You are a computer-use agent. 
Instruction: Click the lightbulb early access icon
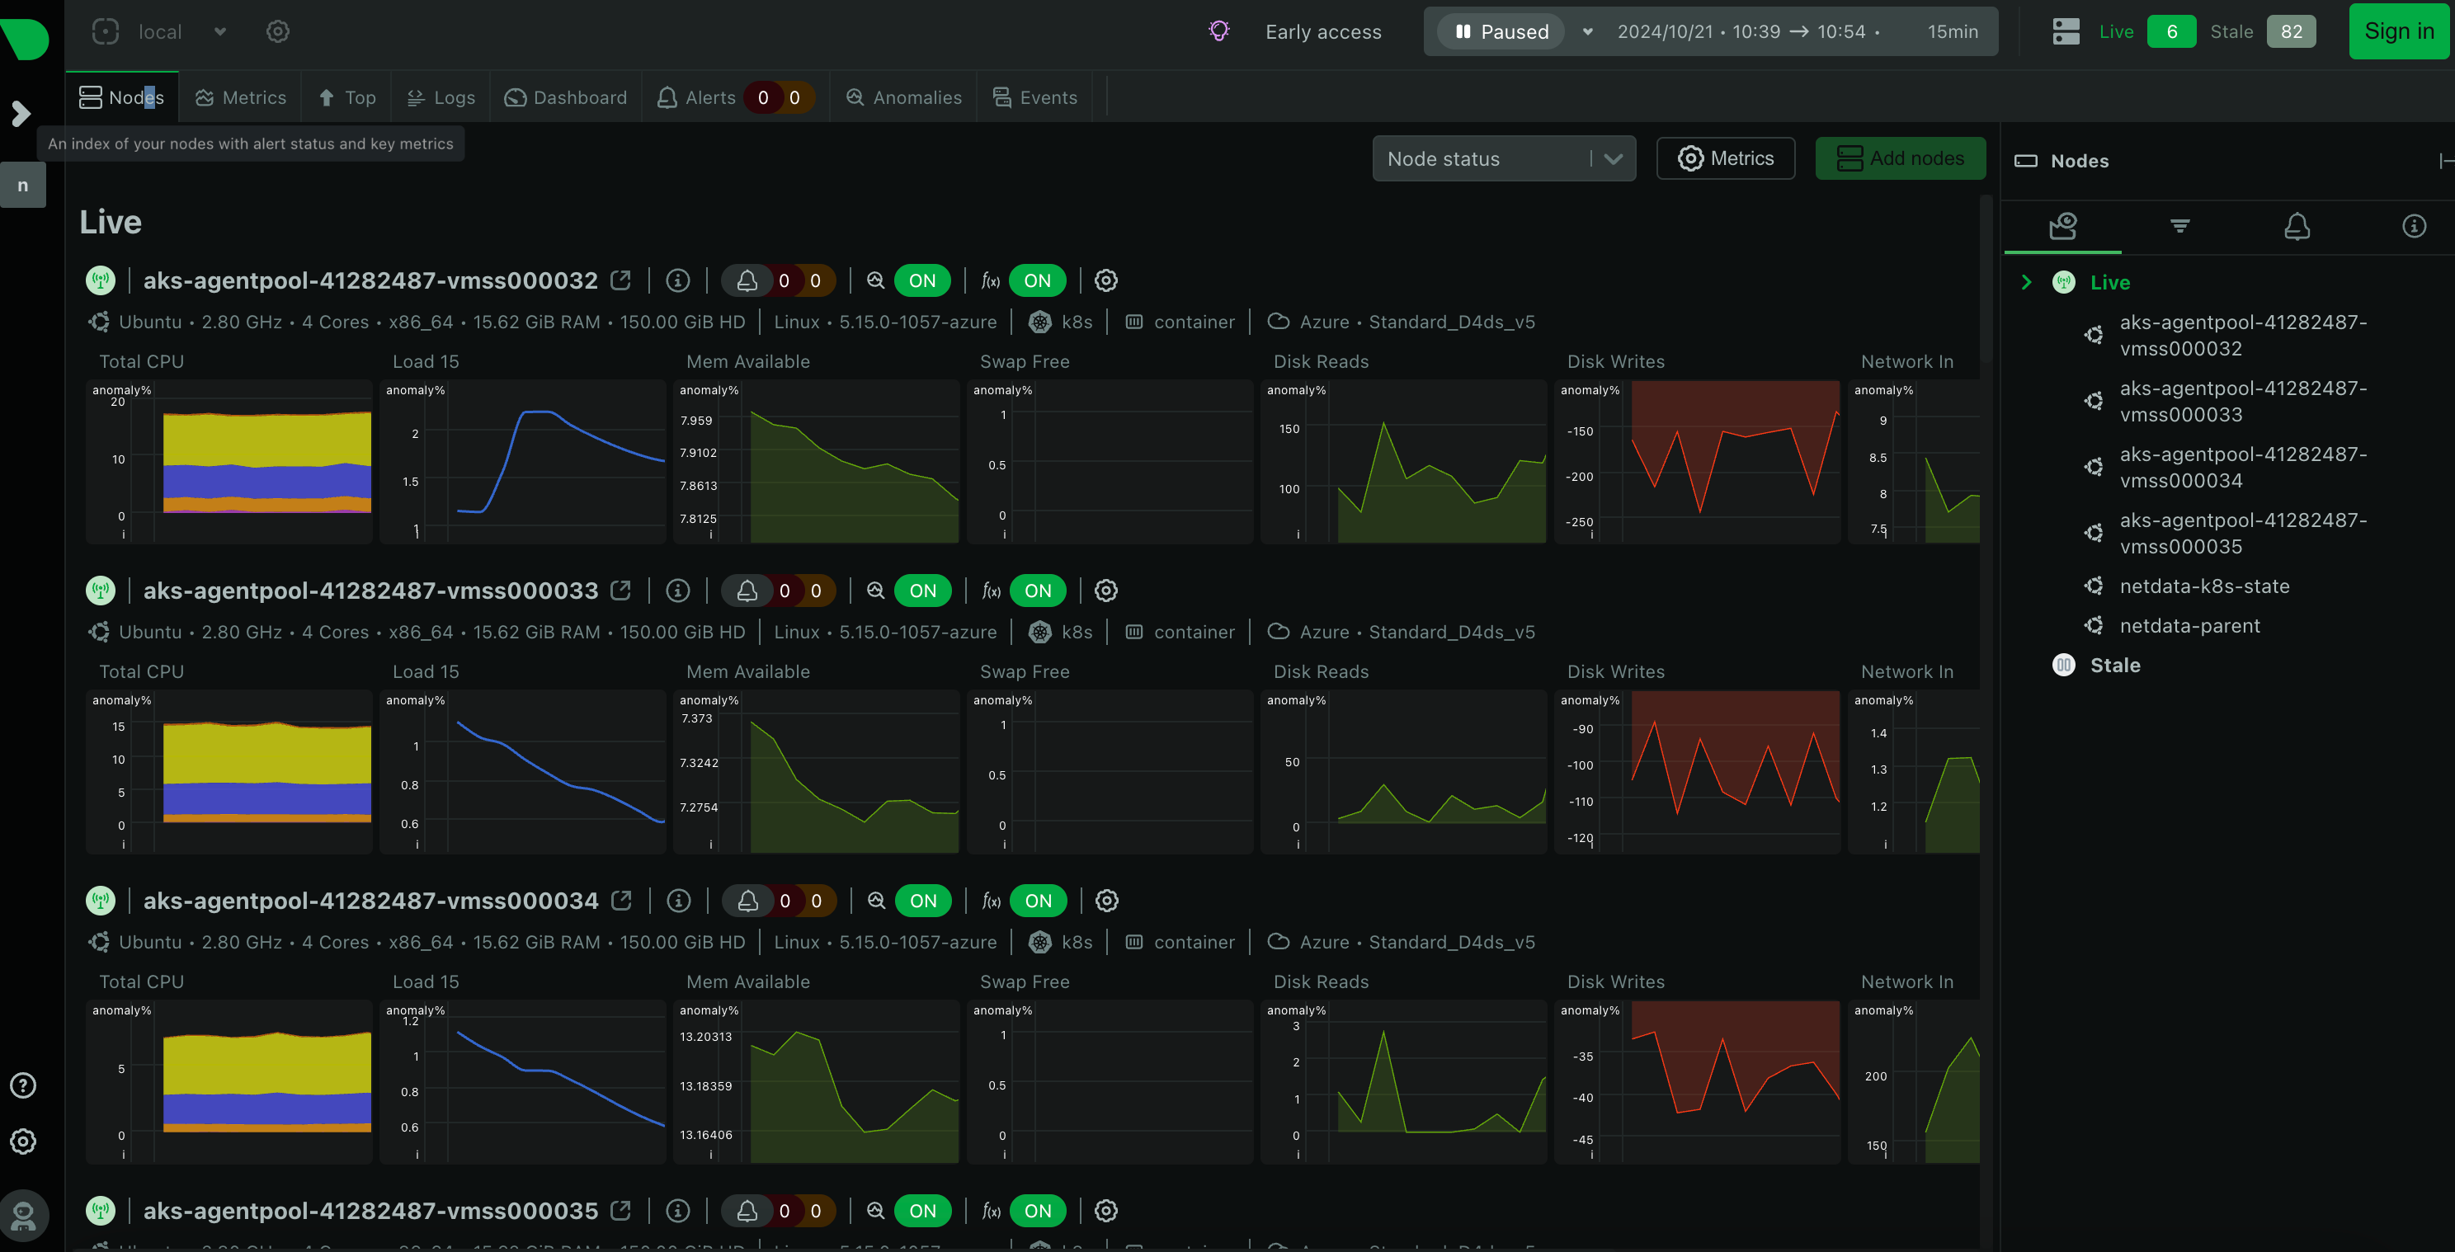pos(1219,31)
